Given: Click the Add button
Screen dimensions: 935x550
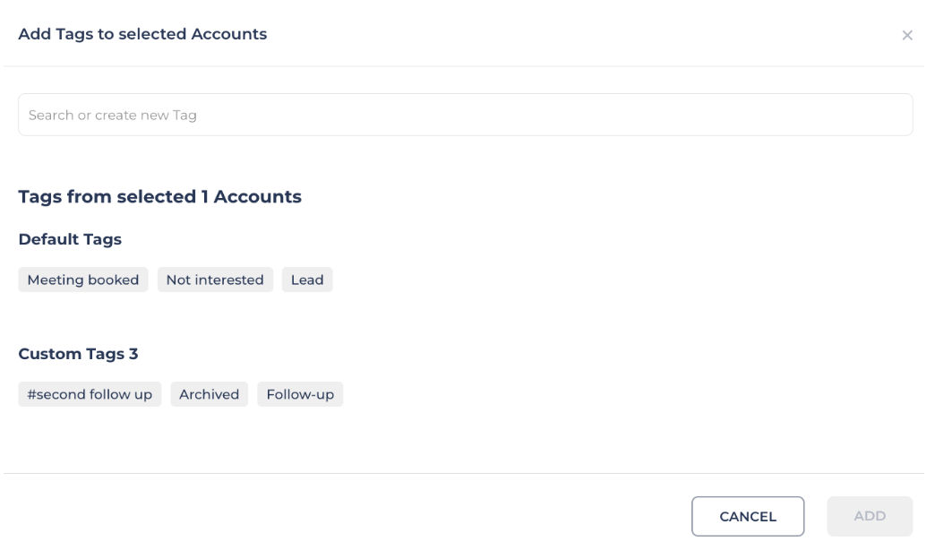Looking at the screenshot, I should pyautogui.click(x=870, y=516).
